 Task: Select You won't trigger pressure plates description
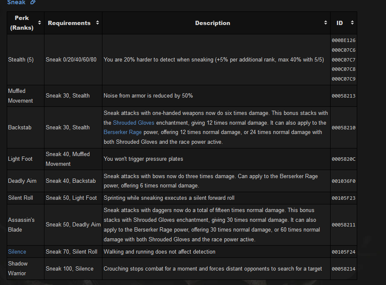143,159
